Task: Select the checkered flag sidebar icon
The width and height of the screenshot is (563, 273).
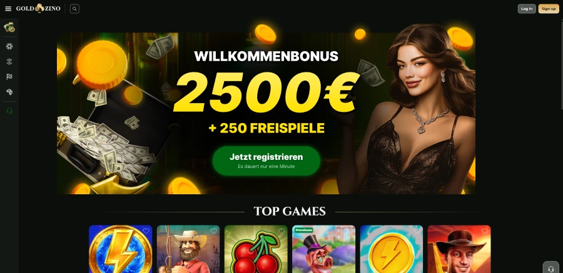Action: (x=9, y=77)
